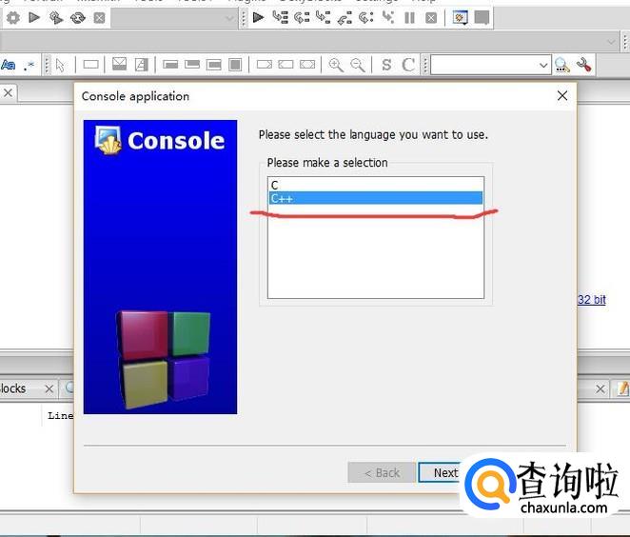Expand the chevron on the empty toolbar row

(x=611, y=42)
